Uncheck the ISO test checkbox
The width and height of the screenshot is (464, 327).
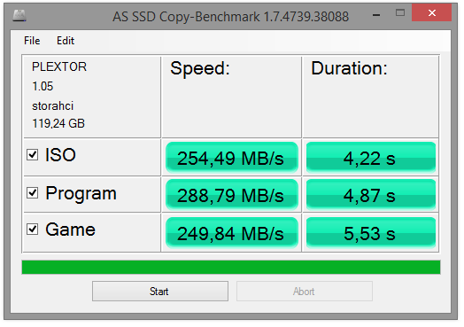[32, 154]
